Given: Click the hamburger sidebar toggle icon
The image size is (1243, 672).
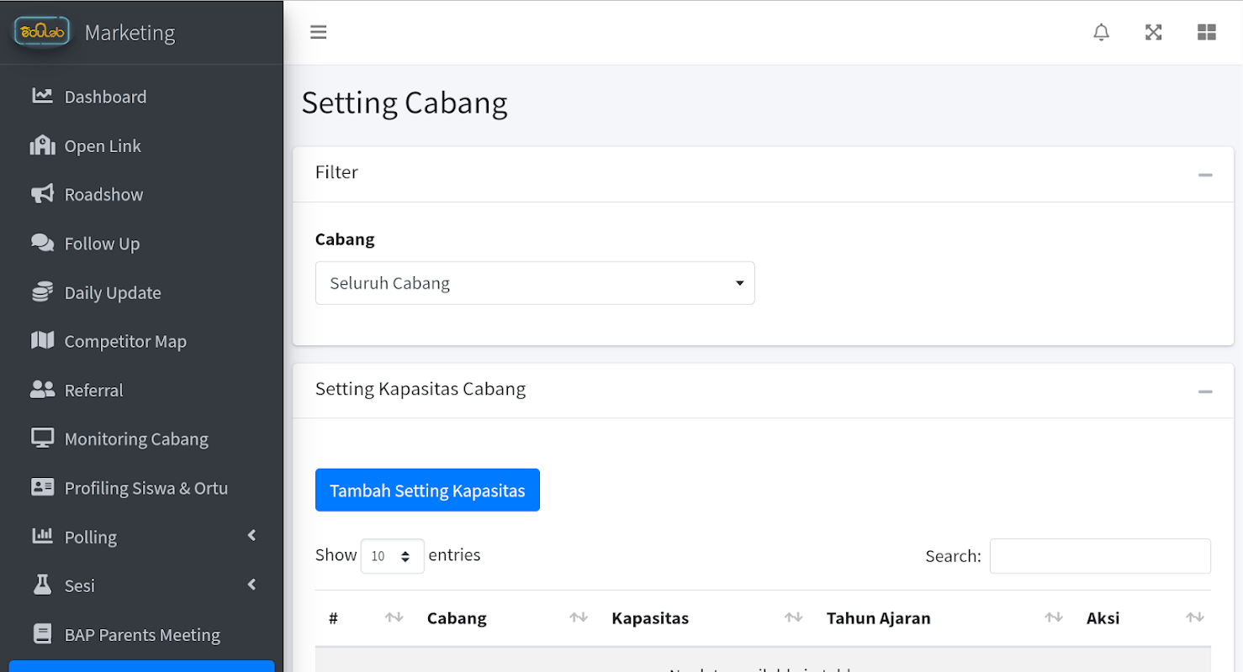Looking at the screenshot, I should click(318, 33).
